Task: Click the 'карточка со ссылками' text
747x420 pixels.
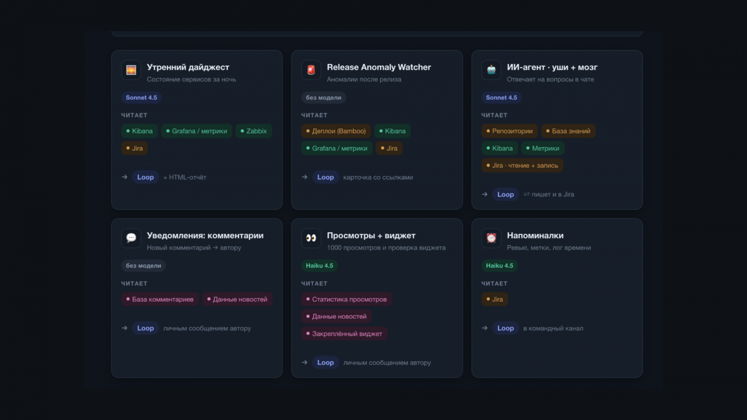Action: click(378, 177)
